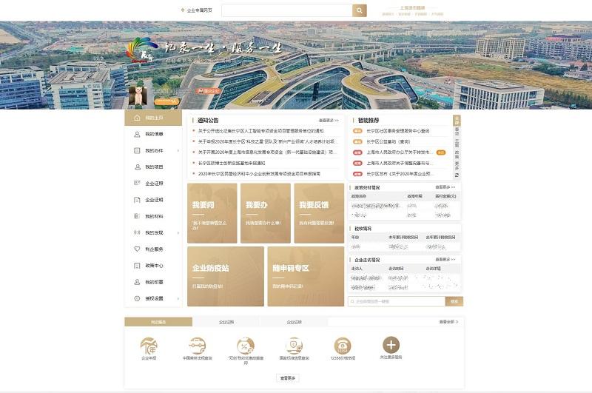Click the plus icon to follow more services
Screen dimensions: 592x393
tap(391, 345)
